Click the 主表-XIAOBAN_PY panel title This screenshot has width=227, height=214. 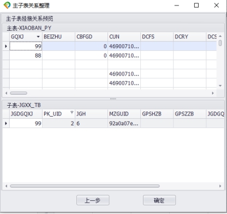tap(29, 28)
